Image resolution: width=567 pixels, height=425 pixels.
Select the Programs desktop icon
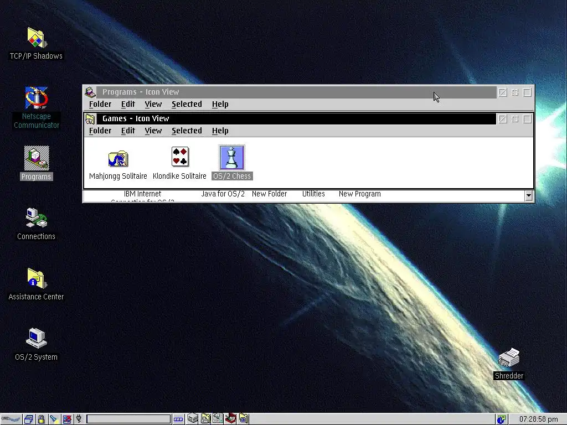37,158
